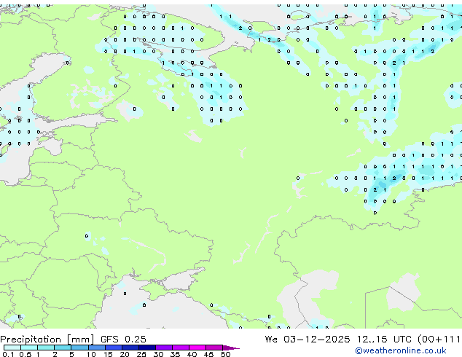Click the "10" legend value label
The width and height of the screenshot is (462, 357).
91,354
